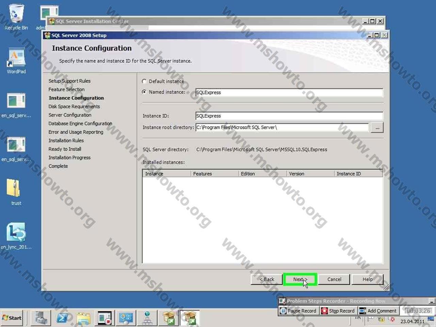This screenshot has height=327, width=436.
Task: Browse for instance root directory with the ellipsis button
Action: (377, 128)
